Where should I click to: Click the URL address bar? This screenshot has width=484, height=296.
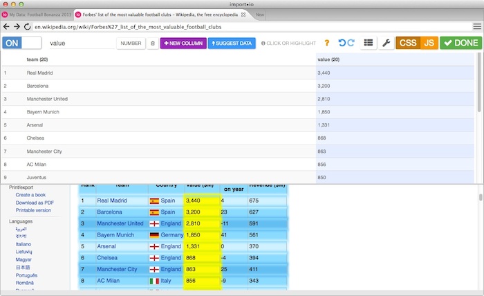point(250,27)
